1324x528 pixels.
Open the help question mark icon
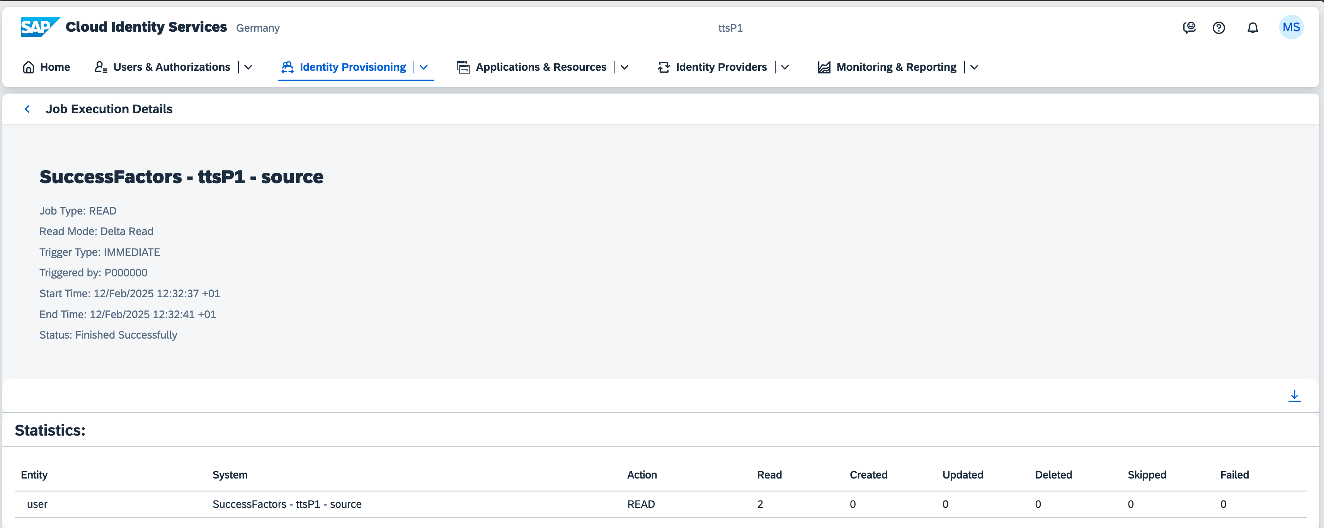tap(1218, 28)
